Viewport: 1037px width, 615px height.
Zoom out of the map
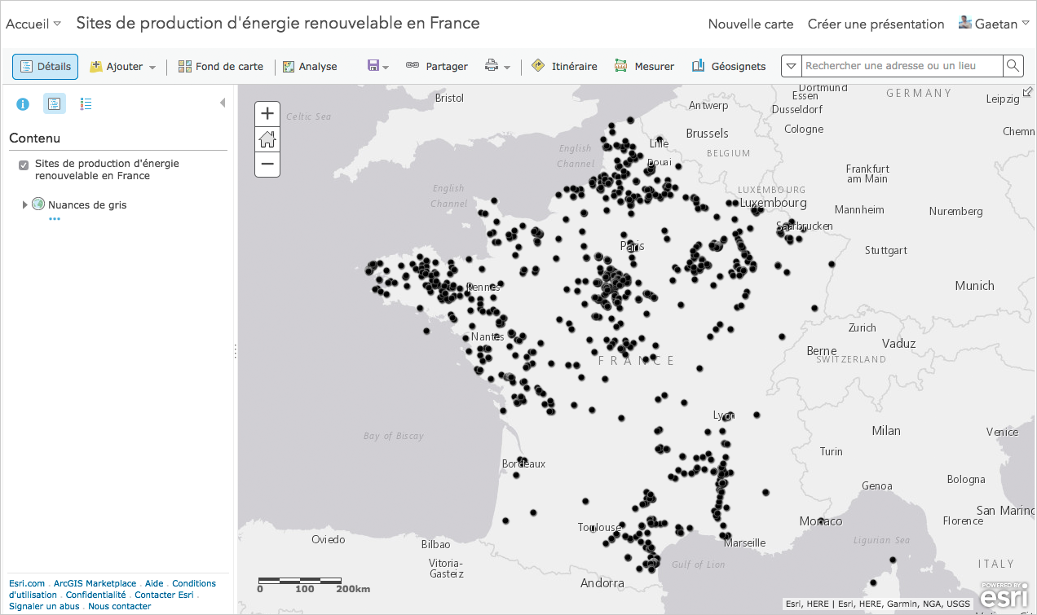(x=267, y=165)
